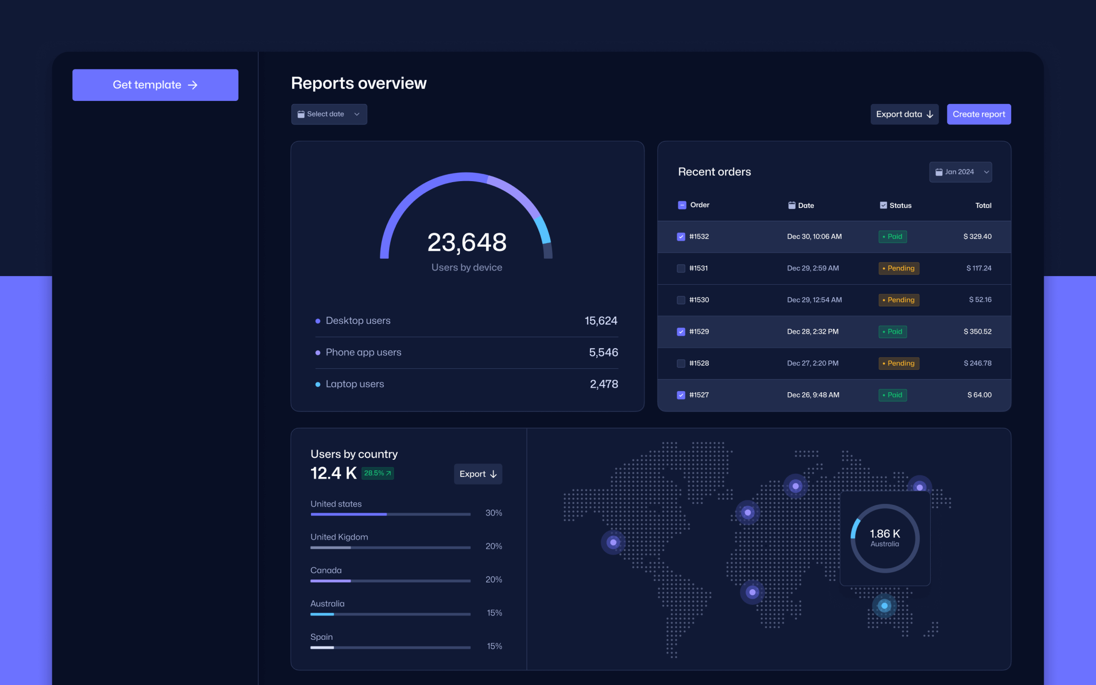
Task: Click the Create report button
Action: pyautogui.click(x=978, y=114)
